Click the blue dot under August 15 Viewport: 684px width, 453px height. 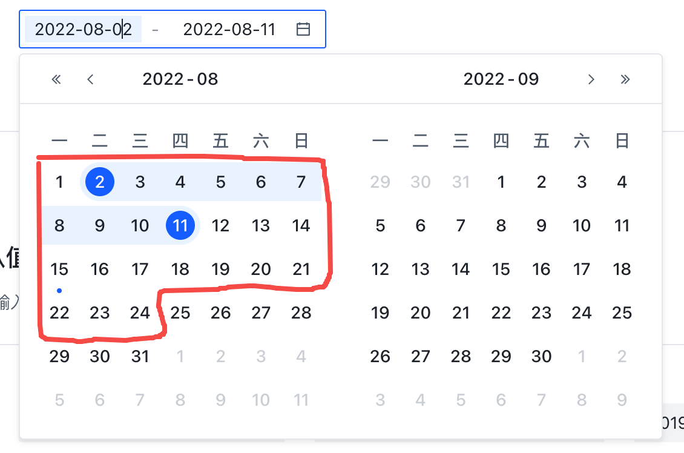click(x=59, y=291)
